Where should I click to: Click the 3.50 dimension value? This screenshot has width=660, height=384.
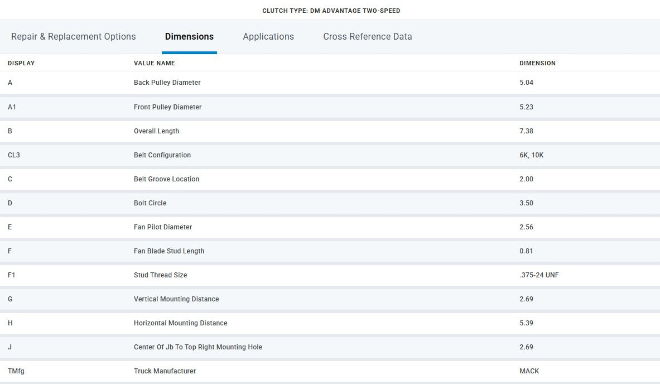pyautogui.click(x=526, y=203)
